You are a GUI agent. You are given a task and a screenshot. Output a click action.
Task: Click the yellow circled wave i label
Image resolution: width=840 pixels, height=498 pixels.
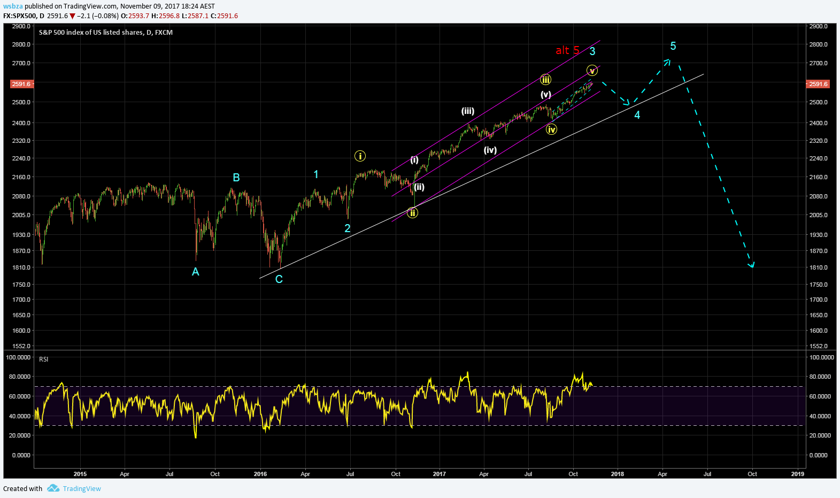360,156
